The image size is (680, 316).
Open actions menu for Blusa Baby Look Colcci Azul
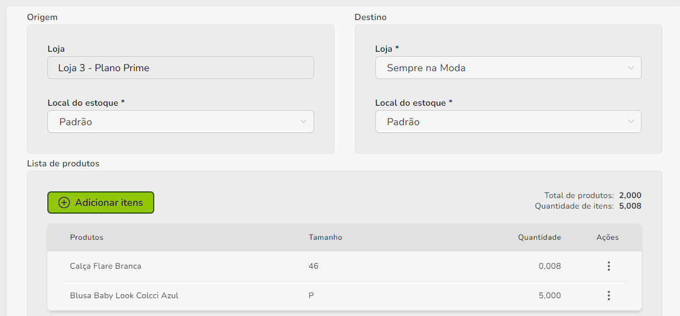(609, 295)
